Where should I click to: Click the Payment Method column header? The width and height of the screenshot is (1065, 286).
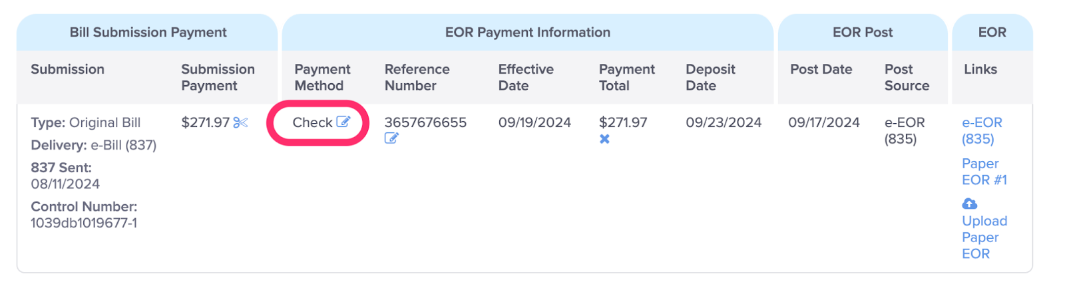(x=322, y=77)
